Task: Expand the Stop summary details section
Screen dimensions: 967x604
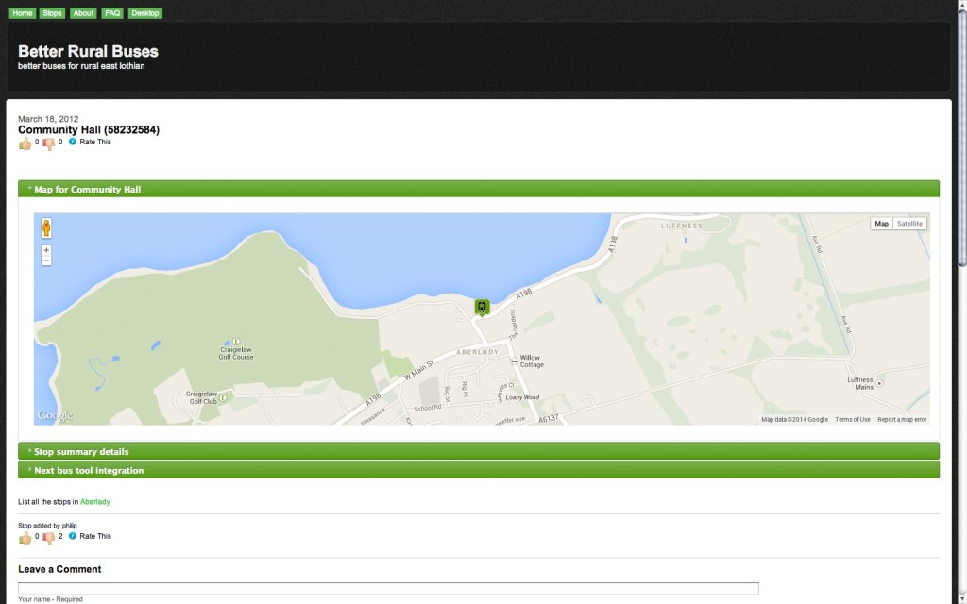Action: coord(479,452)
